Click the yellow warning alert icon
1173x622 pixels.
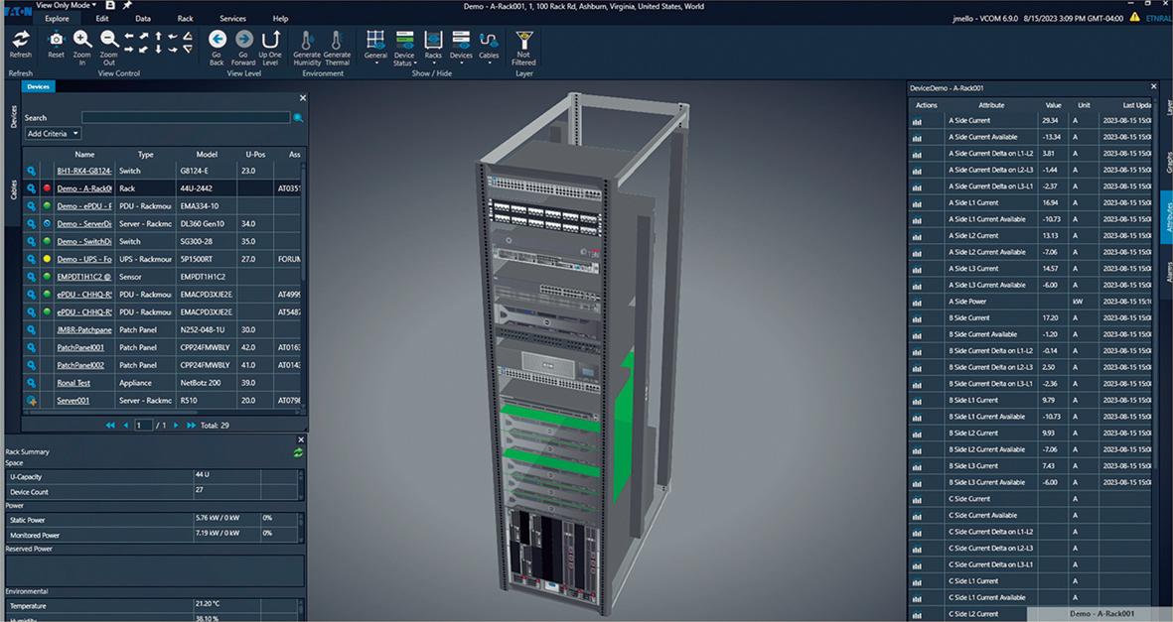1135,17
